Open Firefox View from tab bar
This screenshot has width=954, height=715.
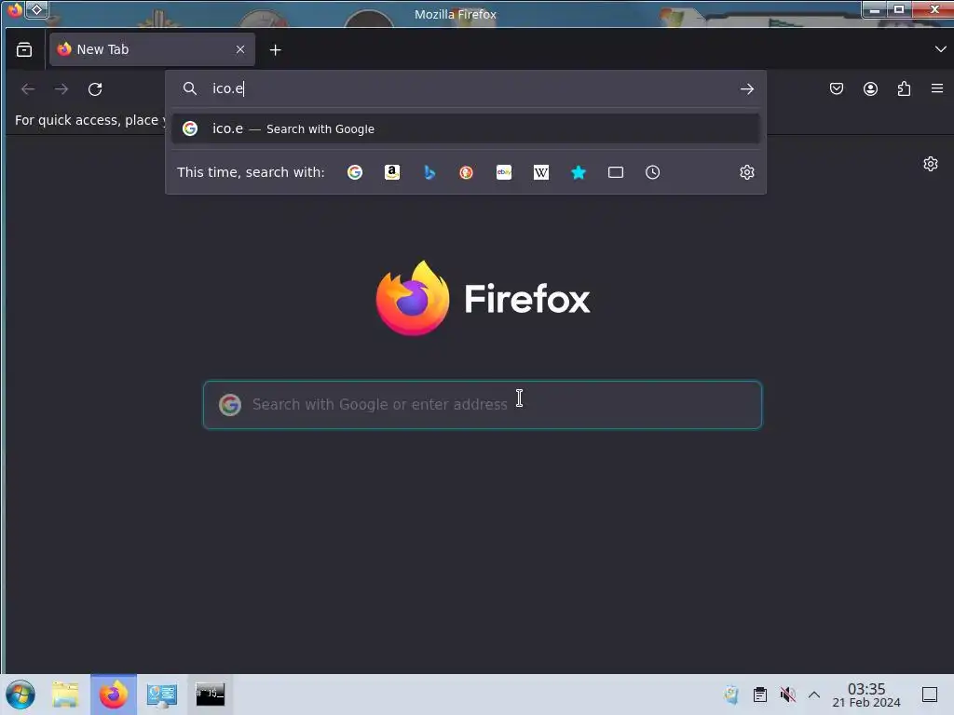click(24, 50)
